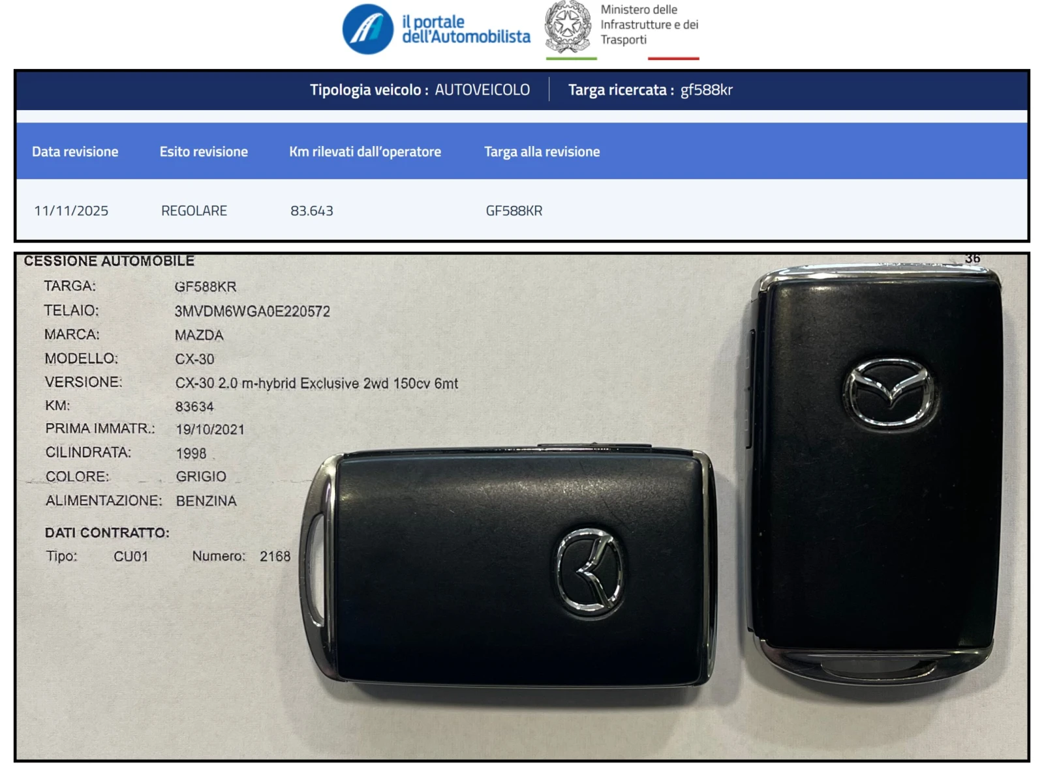Click the REGOLARE result cell

pyautogui.click(x=194, y=211)
